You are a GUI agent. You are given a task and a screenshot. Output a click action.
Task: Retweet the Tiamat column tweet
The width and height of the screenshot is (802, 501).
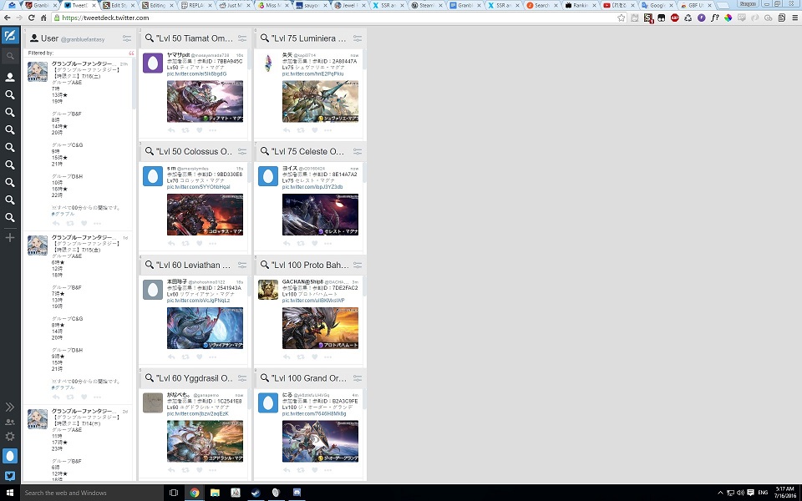pyautogui.click(x=185, y=130)
